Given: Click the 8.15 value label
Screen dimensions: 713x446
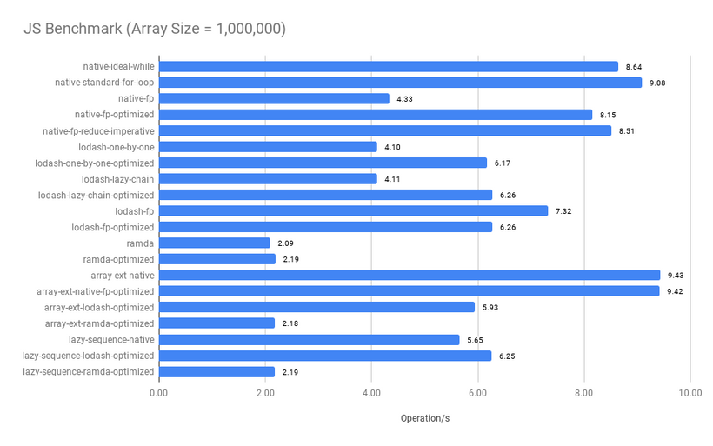Looking at the screenshot, I should point(608,115).
